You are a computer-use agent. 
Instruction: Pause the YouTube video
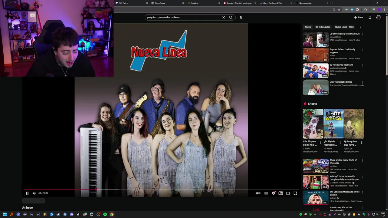click(x=27, y=193)
